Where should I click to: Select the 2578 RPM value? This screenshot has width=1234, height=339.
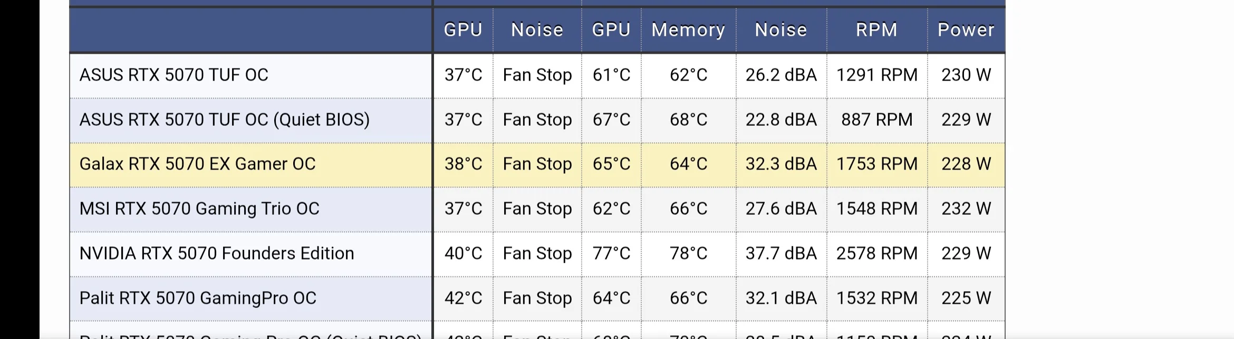click(876, 254)
